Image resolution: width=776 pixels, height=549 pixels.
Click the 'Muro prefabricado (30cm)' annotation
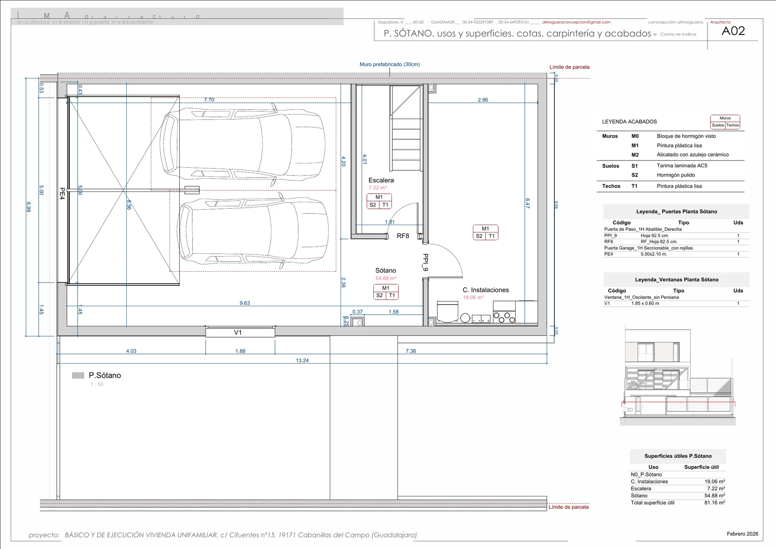tap(389, 64)
